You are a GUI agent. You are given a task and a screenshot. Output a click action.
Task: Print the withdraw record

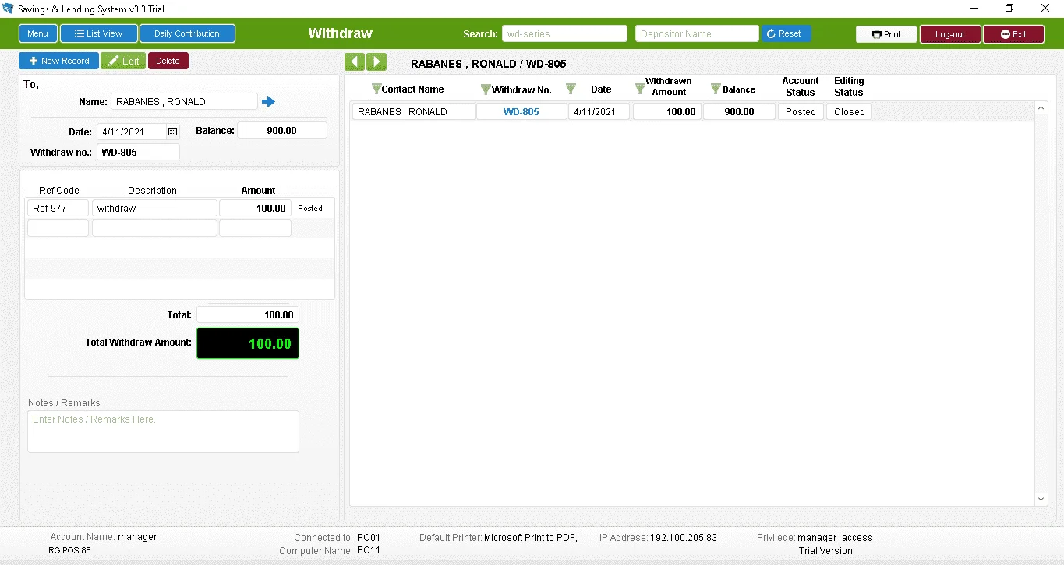coord(886,34)
